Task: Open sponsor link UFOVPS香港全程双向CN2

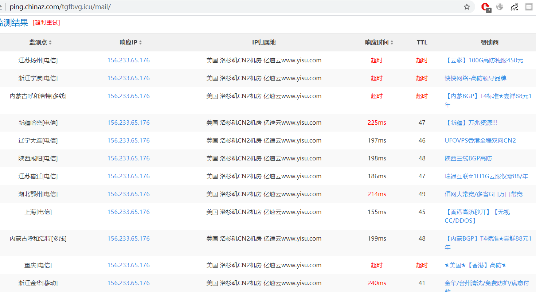Action: click(480, 141)
